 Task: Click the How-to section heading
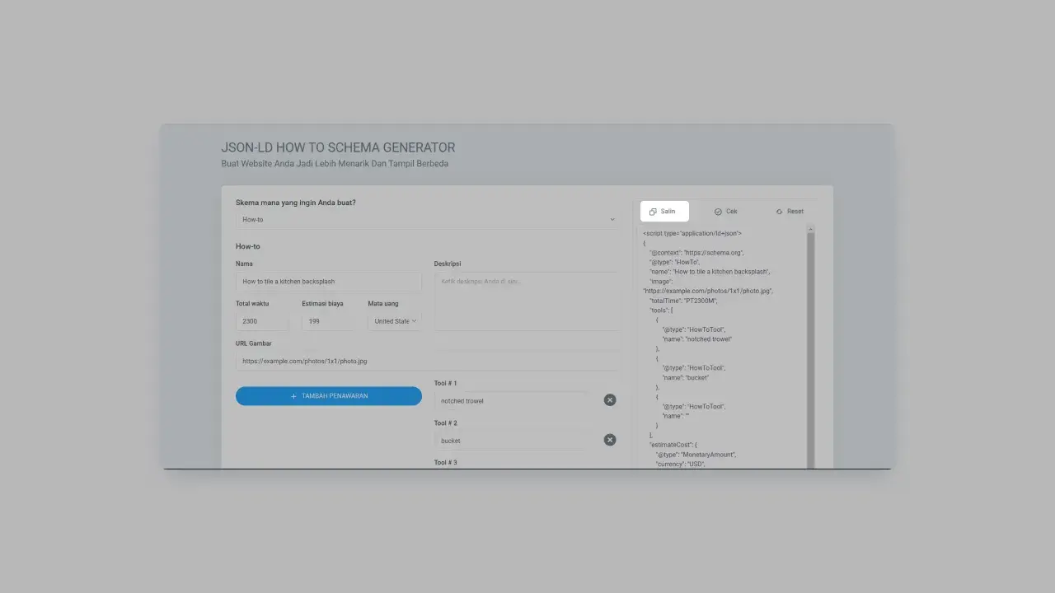[x=248, y=246]
